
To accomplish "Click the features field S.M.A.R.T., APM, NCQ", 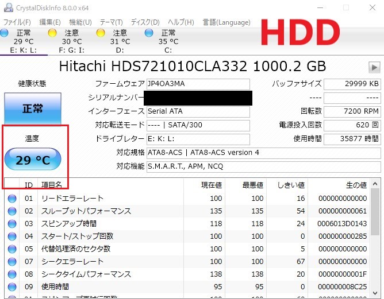I will point(263,167).
